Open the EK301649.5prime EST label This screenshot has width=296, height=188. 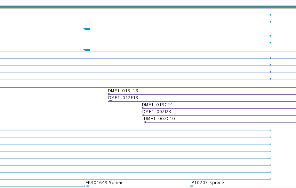[x=104, y=183]
